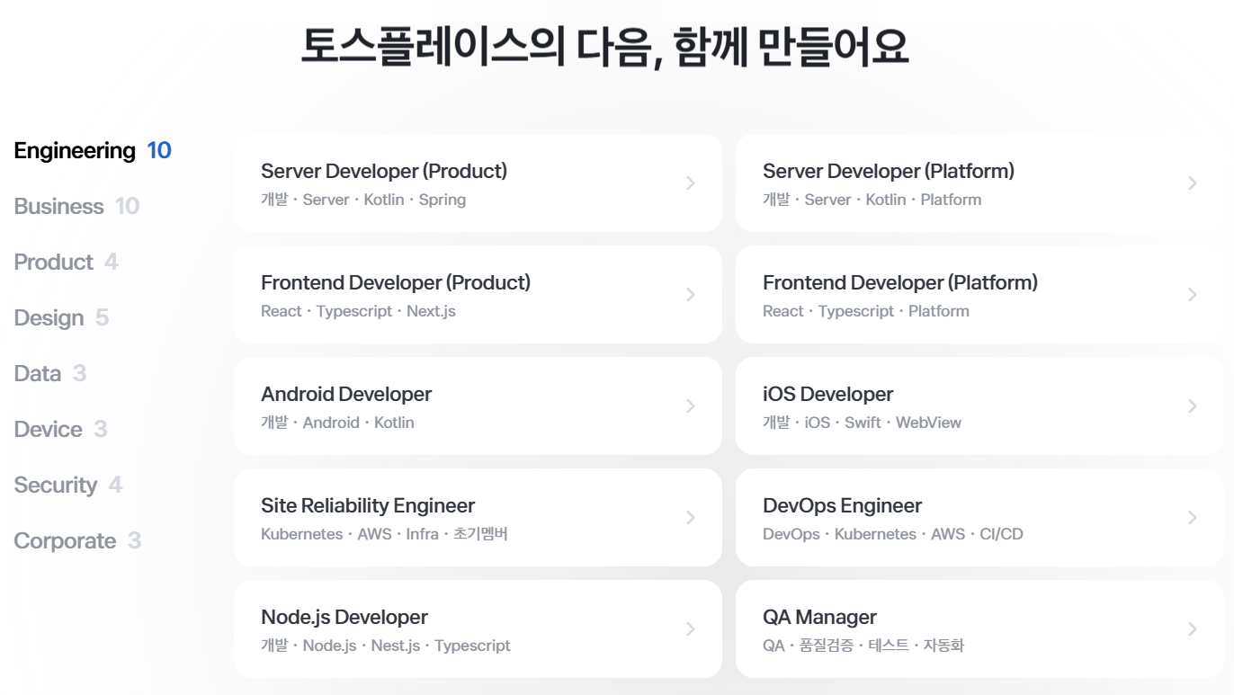Select the Engineering category tab
This screenshot has height=695, width=1234.
pos(93,151)
